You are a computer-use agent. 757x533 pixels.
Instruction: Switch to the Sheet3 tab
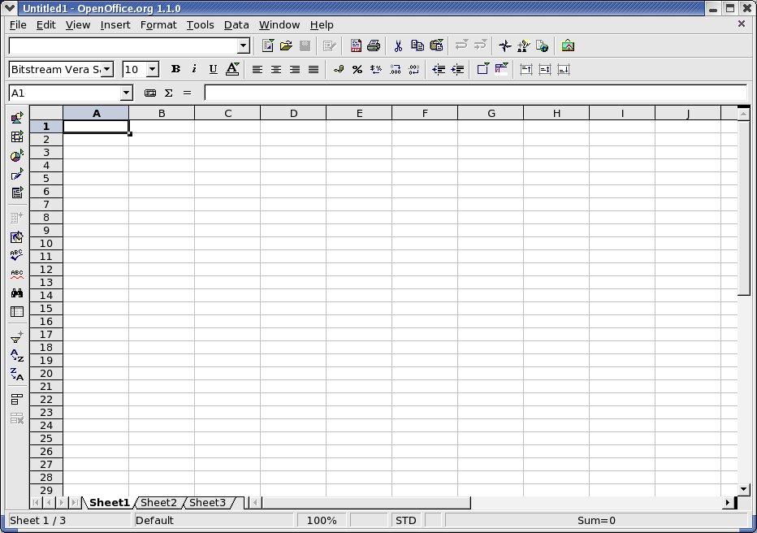(208, 503)
